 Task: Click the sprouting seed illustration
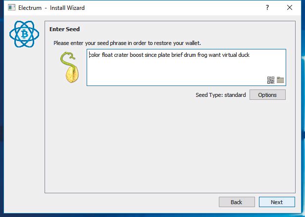(69, 67)
